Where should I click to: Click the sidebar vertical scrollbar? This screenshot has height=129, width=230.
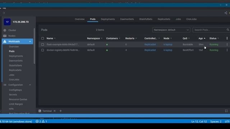point(34,46)
